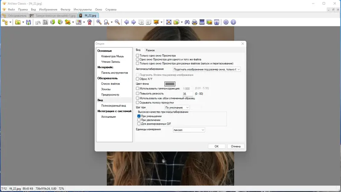The image size is (341, 192).
Task: Rotate the image clockwise
Action: click(x=60, y=22)
